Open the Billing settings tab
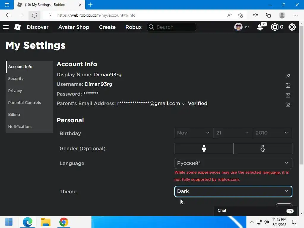This screenshot has width=304, height=228. (29, 114)
